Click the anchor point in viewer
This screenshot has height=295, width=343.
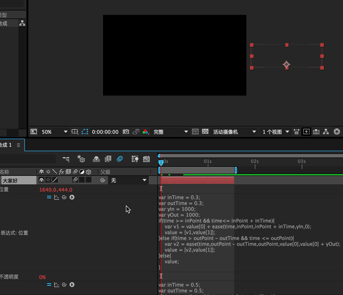(287, 65)
